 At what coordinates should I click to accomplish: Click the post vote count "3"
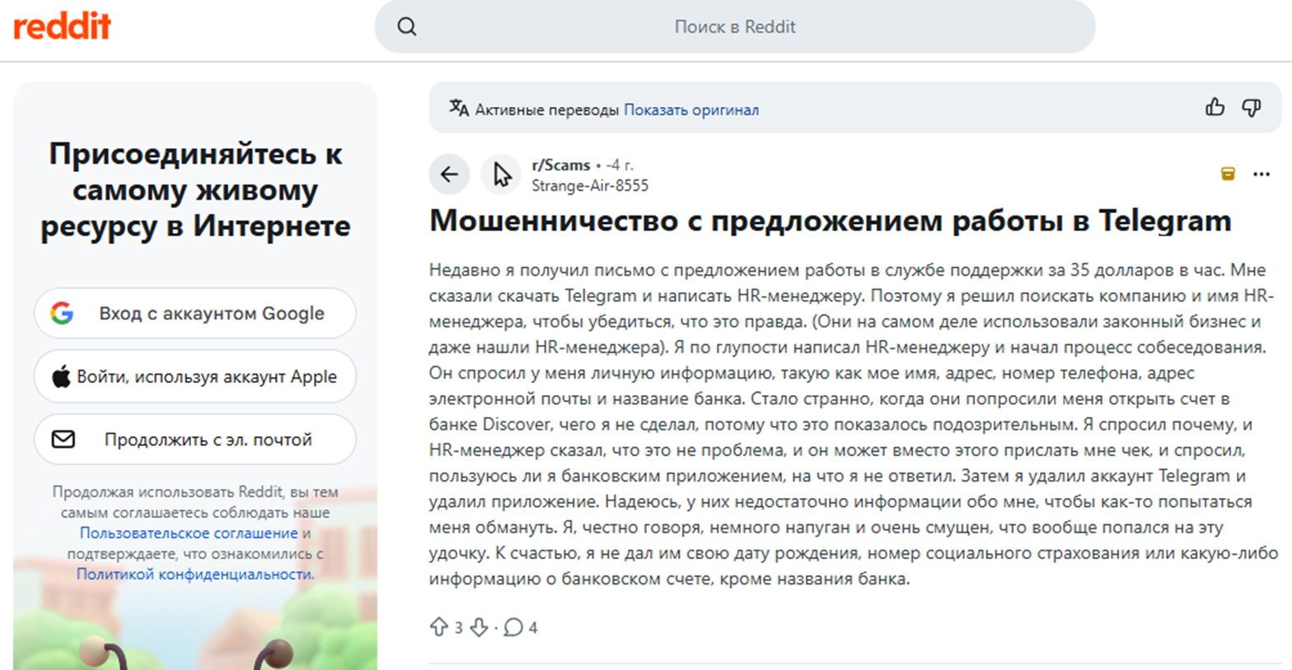point(459,628)
